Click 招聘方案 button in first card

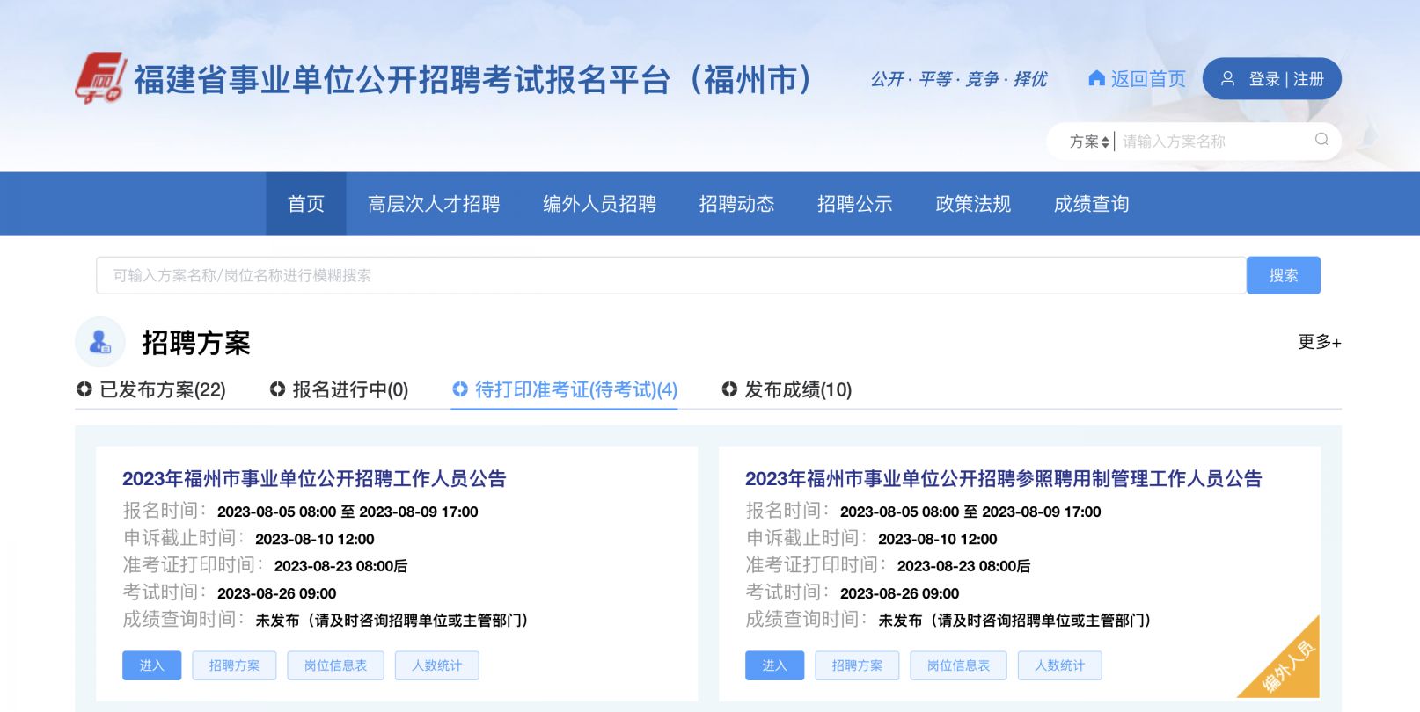pos(234,665)
